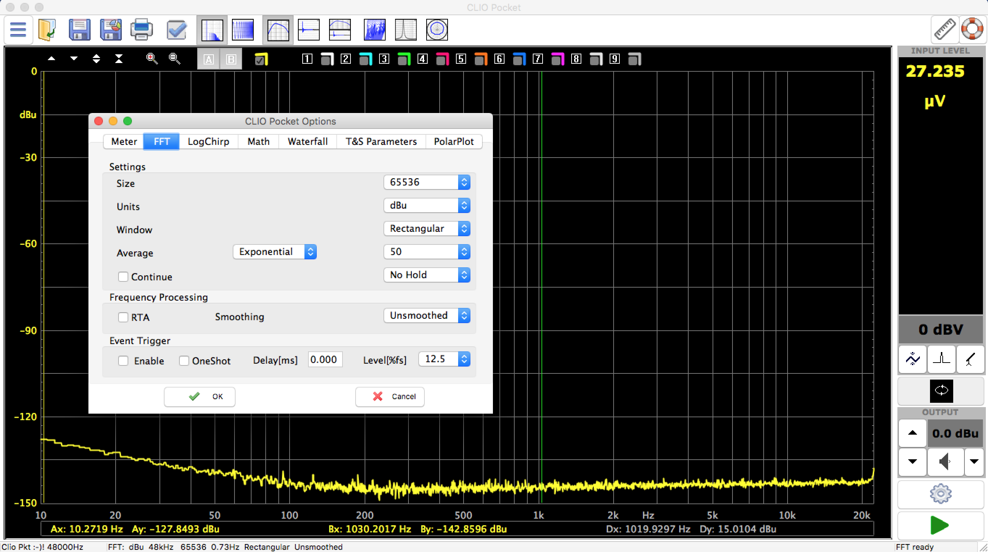Open the Smoothing dropdown showing Unsmoothed
This screenshot has width=988, height=552.
click(x=427, y=315)
